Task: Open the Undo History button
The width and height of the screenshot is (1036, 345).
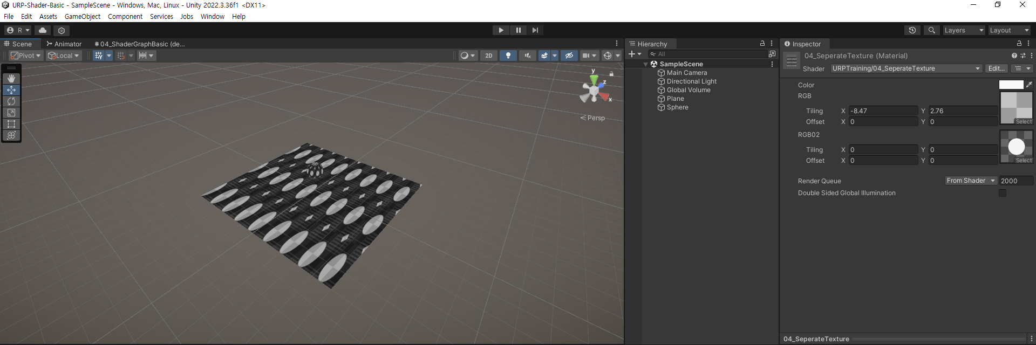Action: coord(912,30)
